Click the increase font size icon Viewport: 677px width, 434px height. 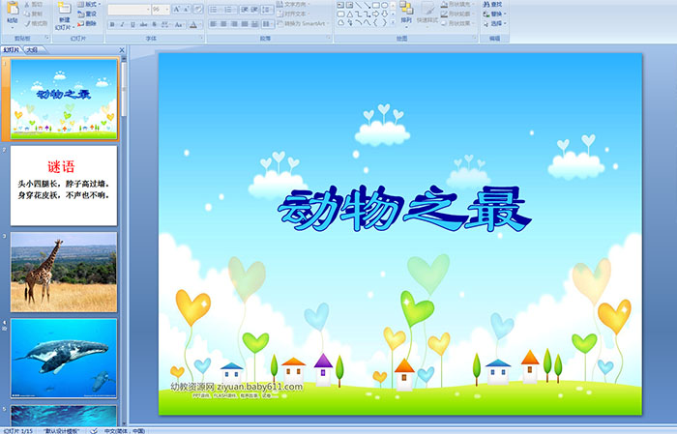pyautogui.click(x=176, y=9)
